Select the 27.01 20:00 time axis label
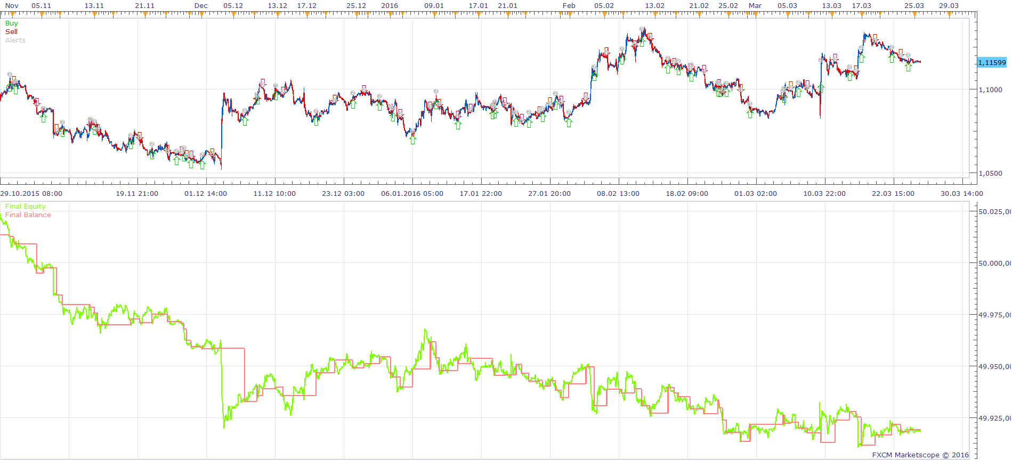1012x460 pixels. [549, 194]
